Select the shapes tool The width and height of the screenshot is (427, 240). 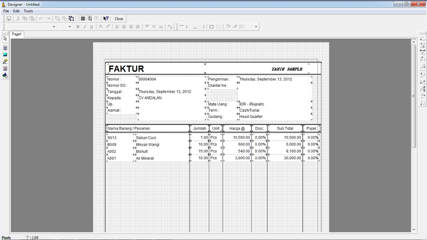[x=5, y=75]
